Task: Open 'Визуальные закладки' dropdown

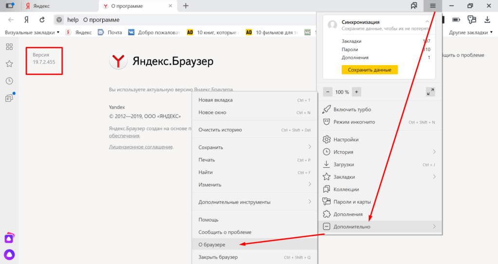Action: pos(32,33)
